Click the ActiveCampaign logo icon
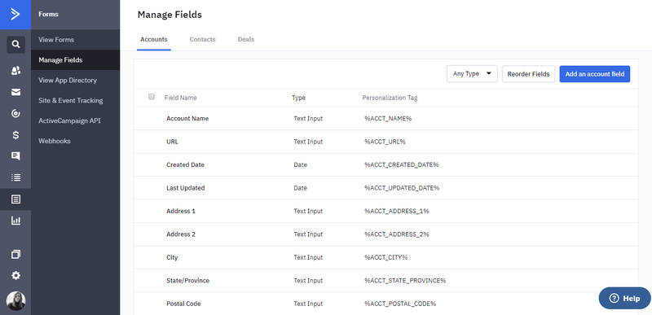This screenshot has width=652, height=315. (15, 15)
